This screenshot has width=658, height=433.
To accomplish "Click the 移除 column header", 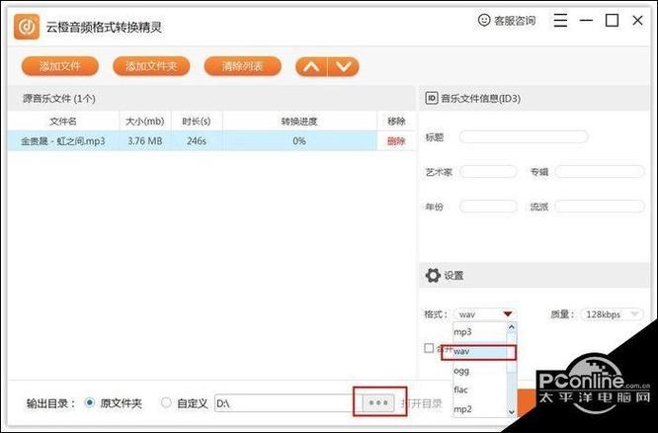I will pos(396,122).
